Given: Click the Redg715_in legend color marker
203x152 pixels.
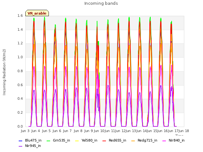Looking at the screenshot, I should (133, 141).
